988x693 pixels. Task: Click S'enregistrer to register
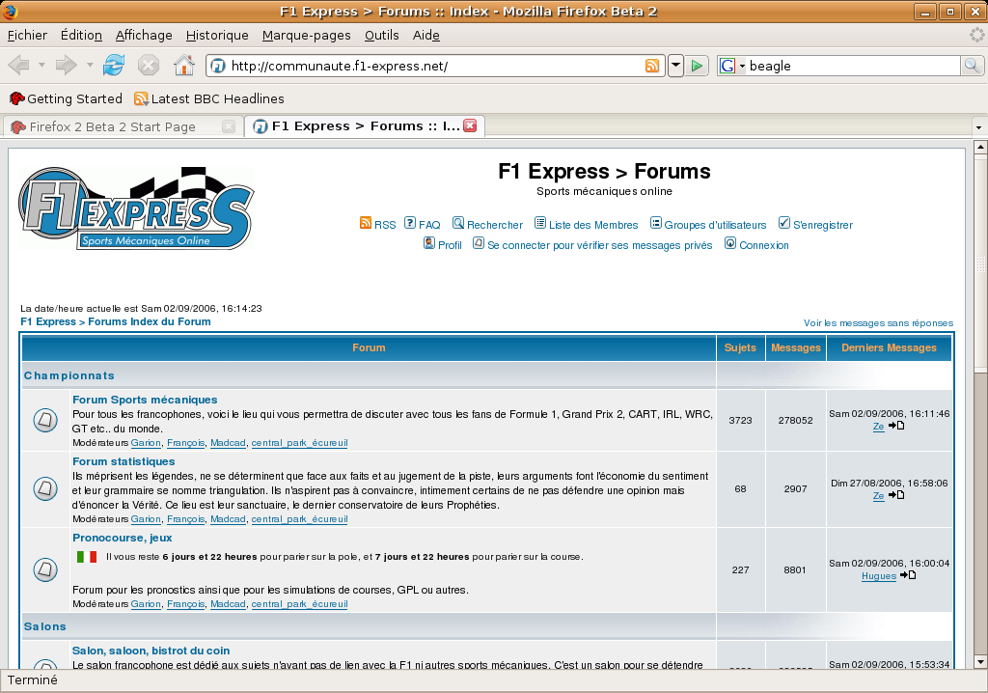[x=815, y=225]
